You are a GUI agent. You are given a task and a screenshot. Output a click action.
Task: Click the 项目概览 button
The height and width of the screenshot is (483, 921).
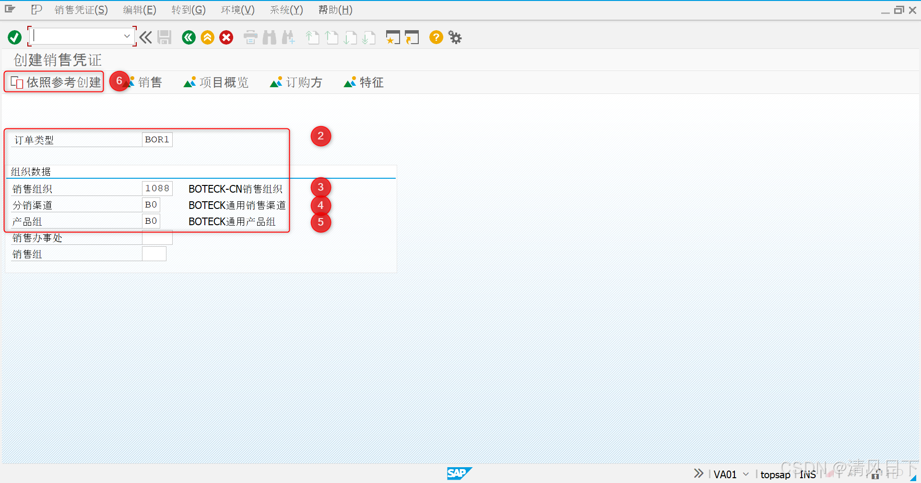216,82
